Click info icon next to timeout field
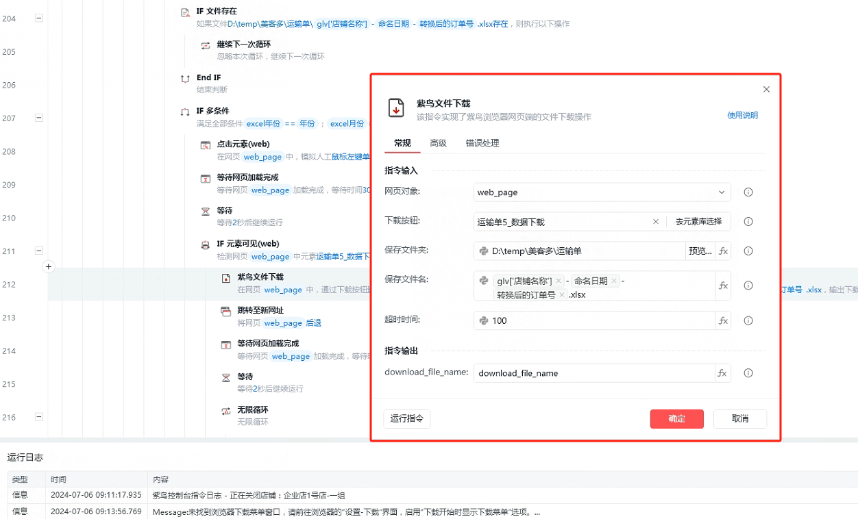 point(748,320)
